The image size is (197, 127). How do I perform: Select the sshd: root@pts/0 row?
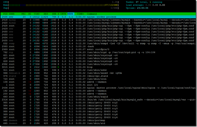pyautogui.click(x=98, y=49)
